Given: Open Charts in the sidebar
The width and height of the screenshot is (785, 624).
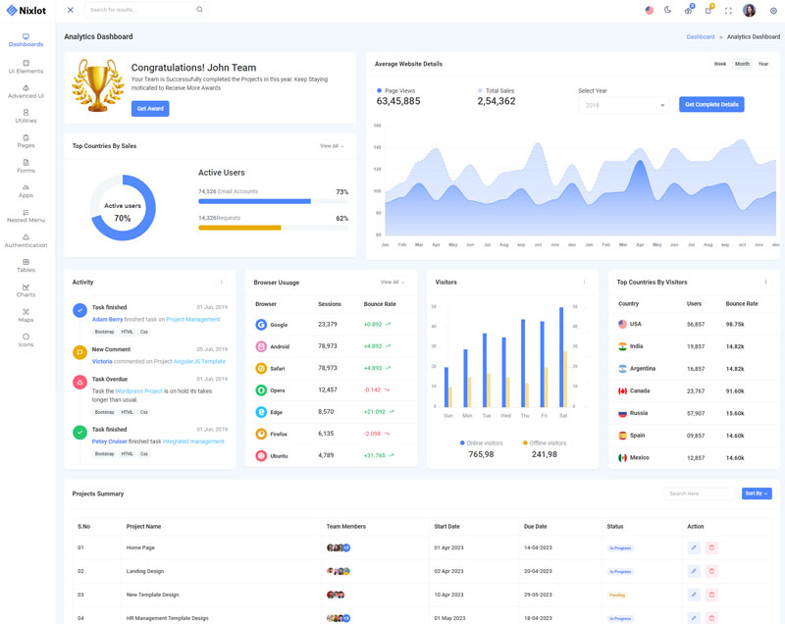Looking at the screenshot, I should pos(26,290).
